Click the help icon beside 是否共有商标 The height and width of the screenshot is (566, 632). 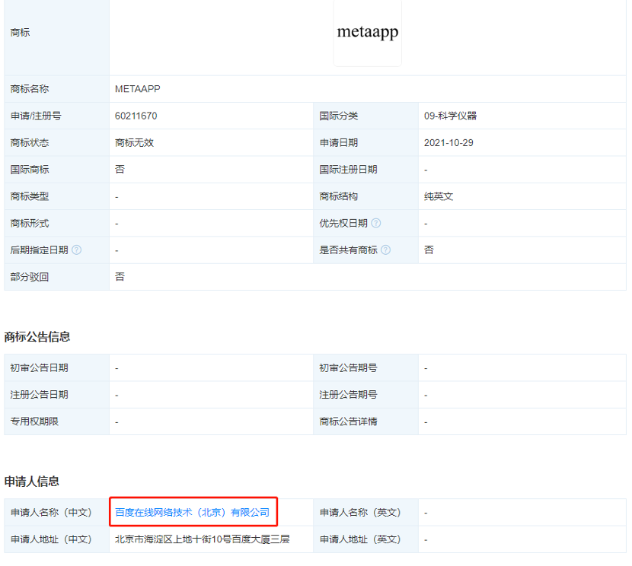point(386,250)
